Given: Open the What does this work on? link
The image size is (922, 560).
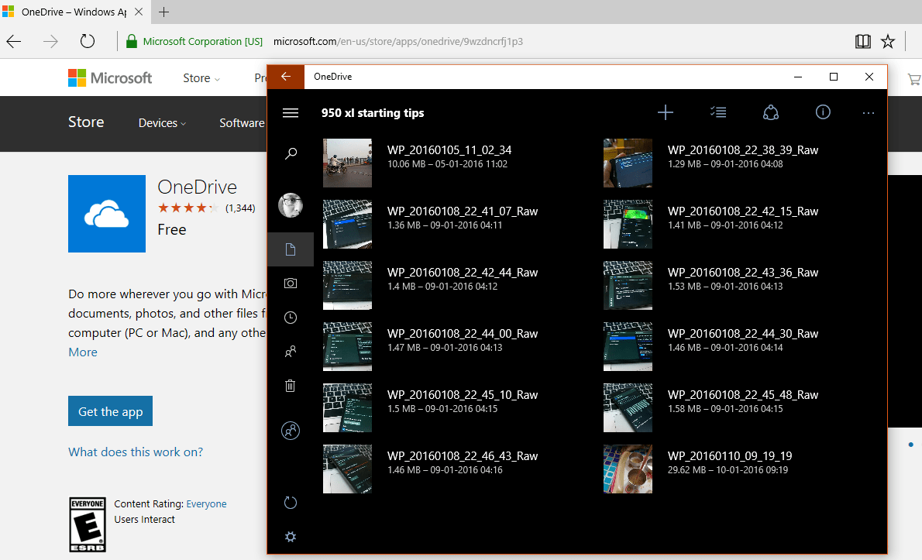Looking at the screenshot, I should click(x=136, y=452).
